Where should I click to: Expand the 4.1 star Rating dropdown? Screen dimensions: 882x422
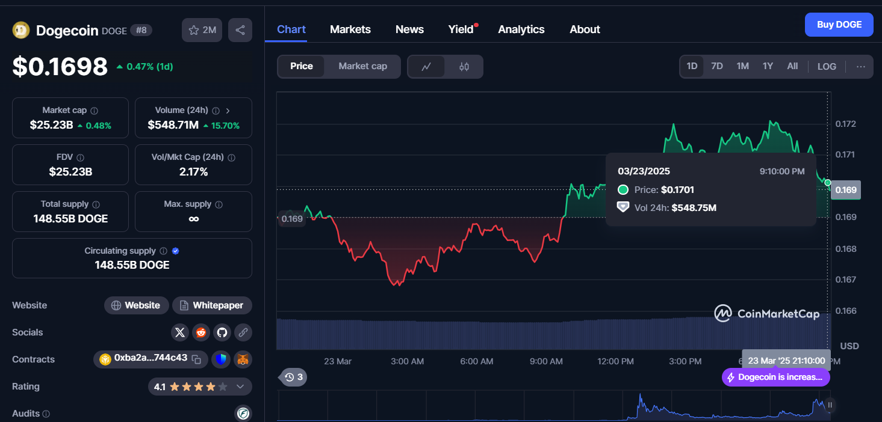pyautogui.click(x=240, y=387)
